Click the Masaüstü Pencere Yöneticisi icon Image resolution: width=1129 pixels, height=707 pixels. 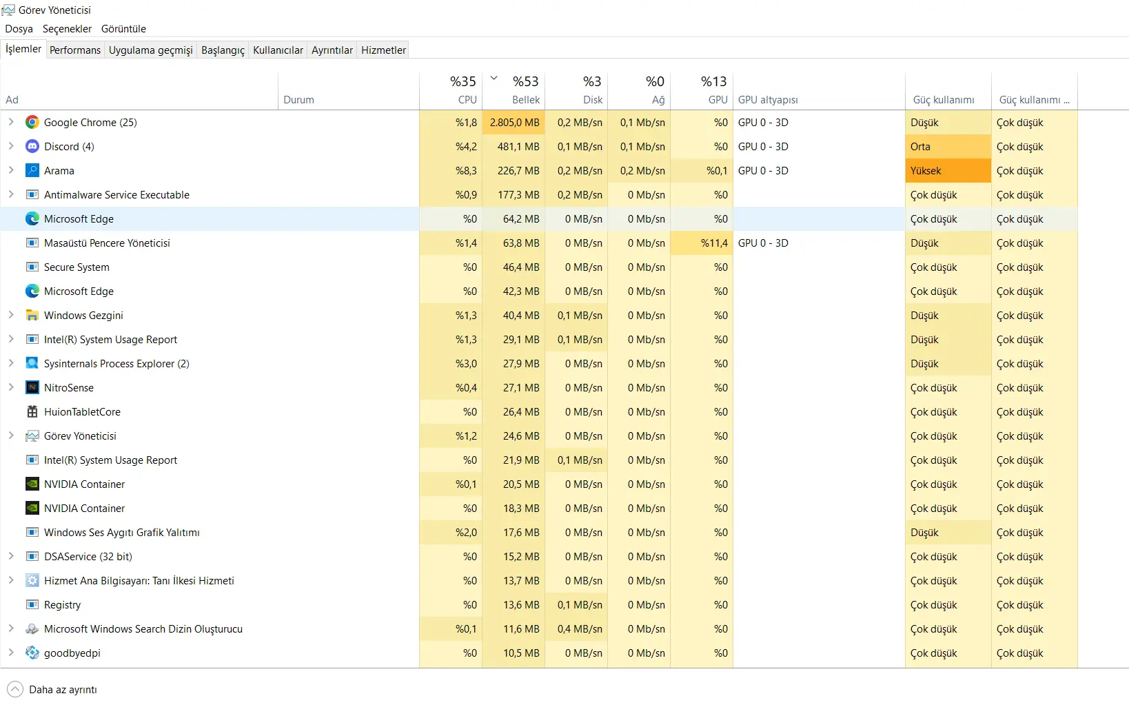coord(32,243)
